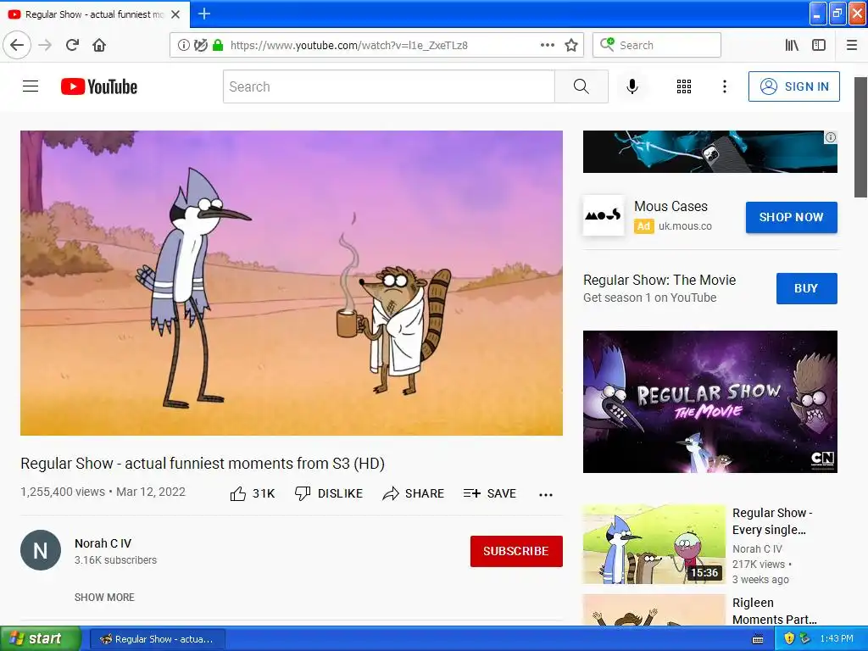Screen dimensions: 868x651
Task: Reload the current page
Action: [x=73, y=45]
